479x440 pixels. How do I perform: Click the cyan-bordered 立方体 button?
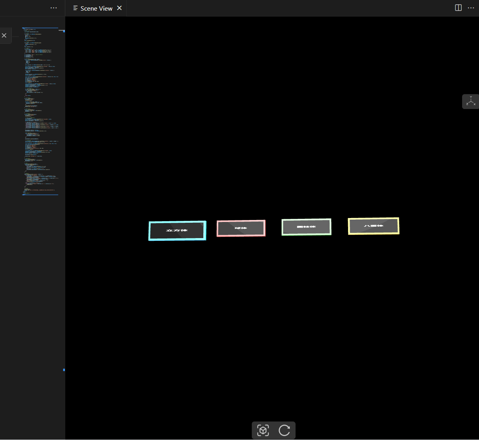[x=177, y=231]
